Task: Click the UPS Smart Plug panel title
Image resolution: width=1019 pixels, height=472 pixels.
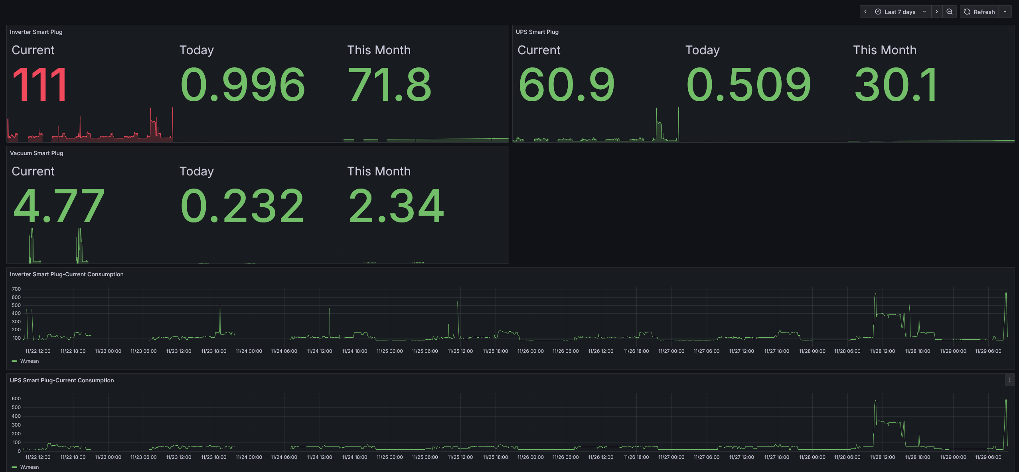Action: point(537,32)
